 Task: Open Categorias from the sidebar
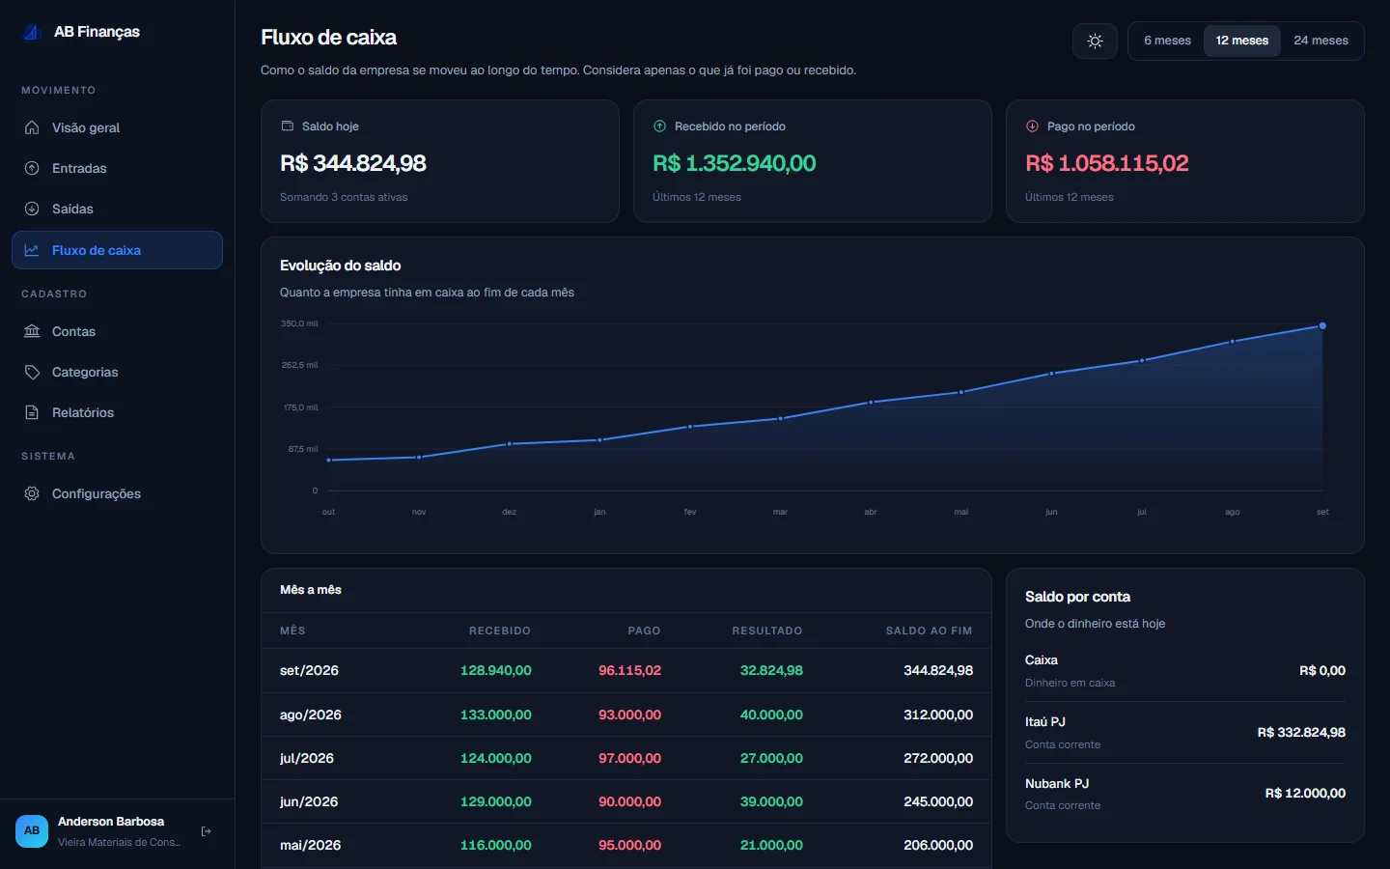click(x=117, y=372)
